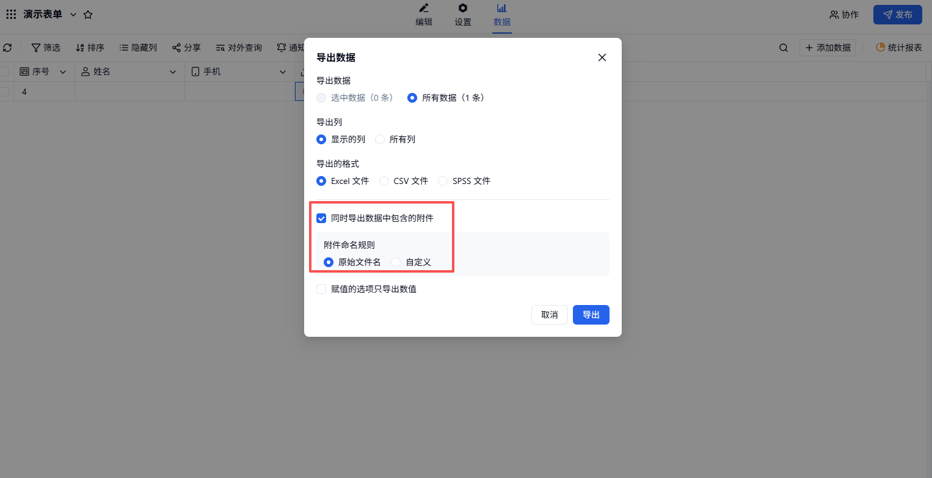The width and height of the screenshot is (932, 478).
Task: Click the blue 导出 button
Action: (591, 315)
